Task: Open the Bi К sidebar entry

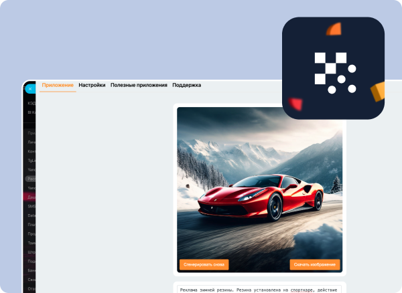Action: (x=31, y=113)
